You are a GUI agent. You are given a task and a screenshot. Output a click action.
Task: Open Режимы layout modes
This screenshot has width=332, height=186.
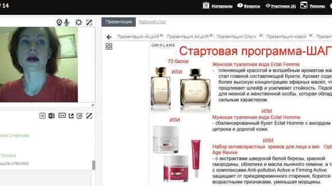coord(317,6)
